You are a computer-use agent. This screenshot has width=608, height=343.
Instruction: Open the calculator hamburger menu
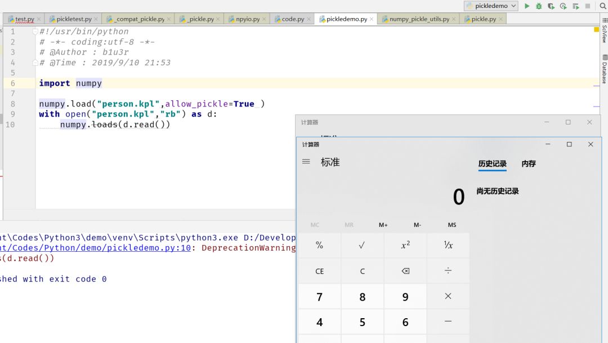coord(306,162)
